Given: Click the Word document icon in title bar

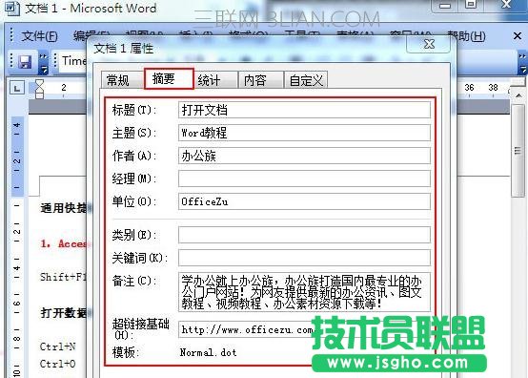Looking at the screenshot, I should point(12,8).
